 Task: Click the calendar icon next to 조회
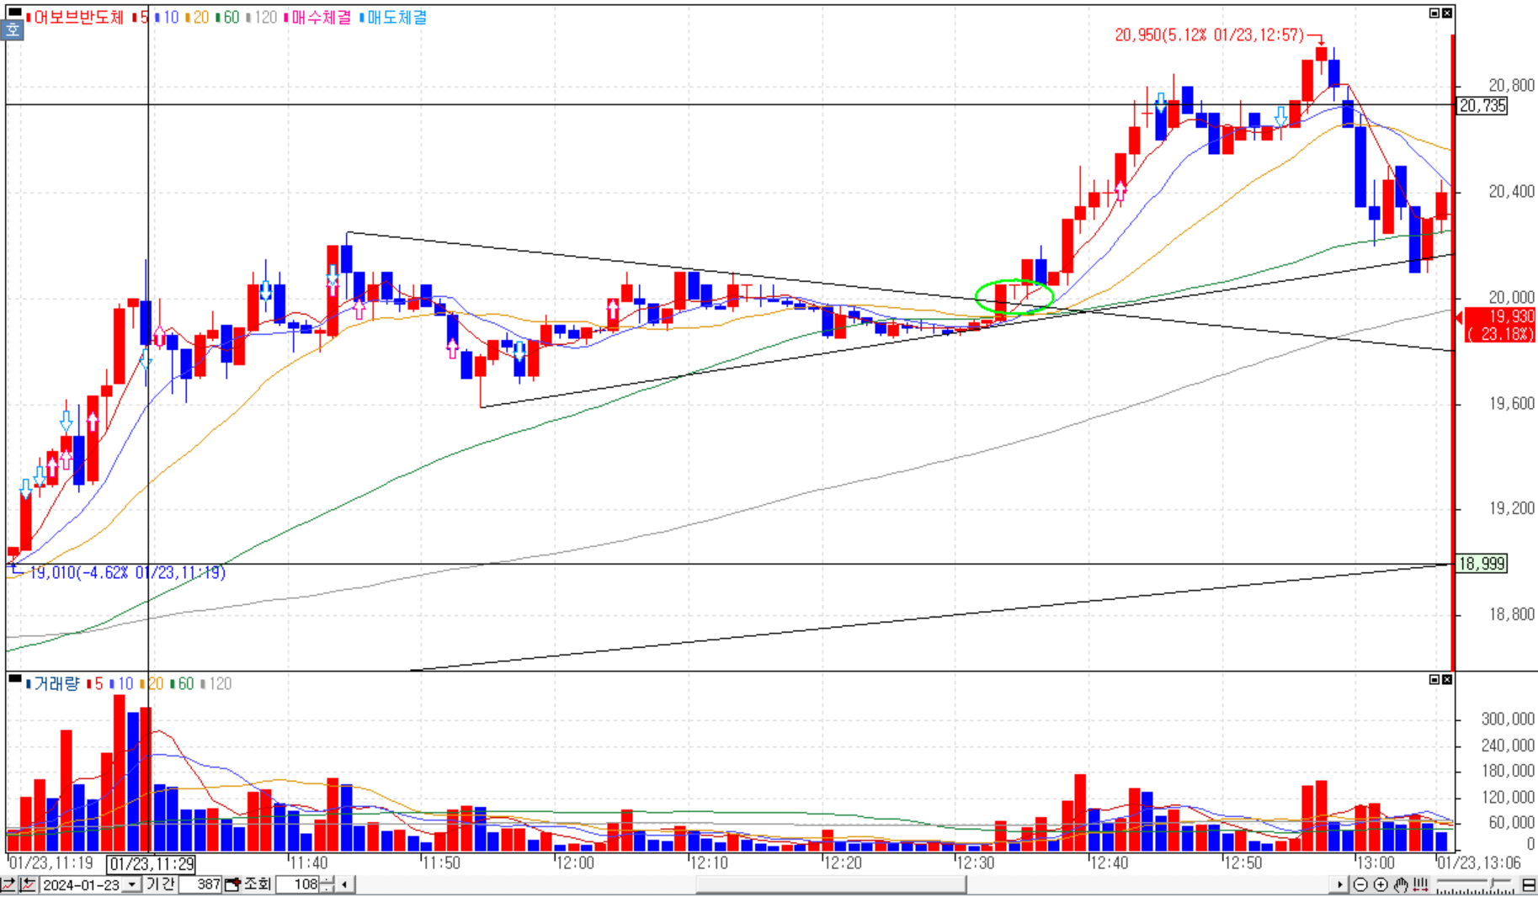click(232, 884)
